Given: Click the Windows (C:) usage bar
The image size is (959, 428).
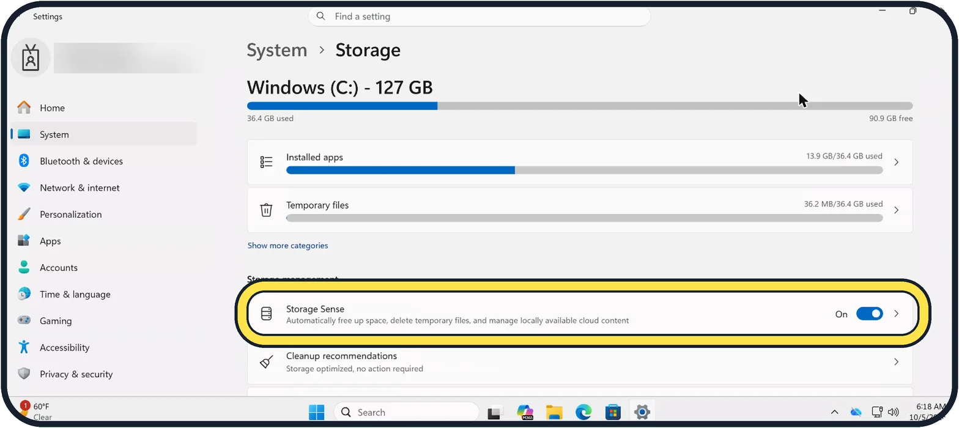Looking at the screenshot, I should (x=580, y=106).
